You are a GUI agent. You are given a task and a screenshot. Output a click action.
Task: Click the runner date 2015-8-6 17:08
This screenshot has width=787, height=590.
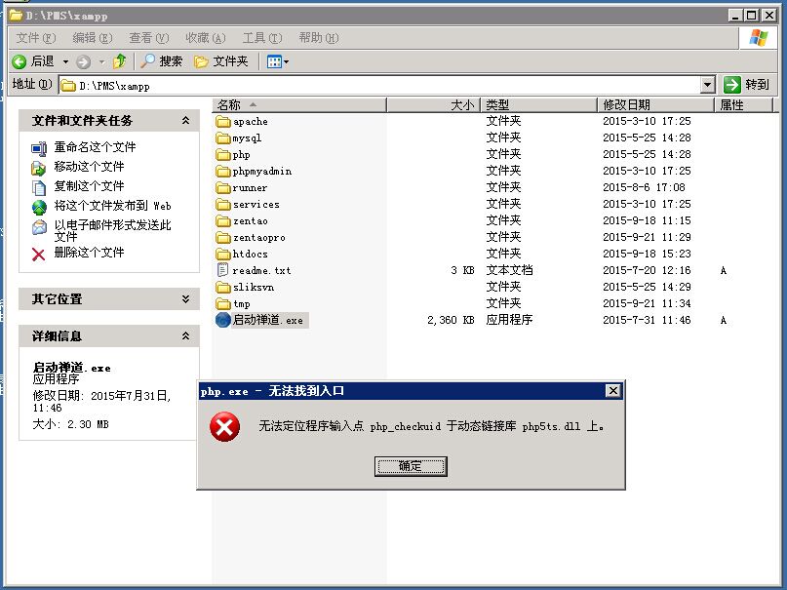(x=644, y=187)
